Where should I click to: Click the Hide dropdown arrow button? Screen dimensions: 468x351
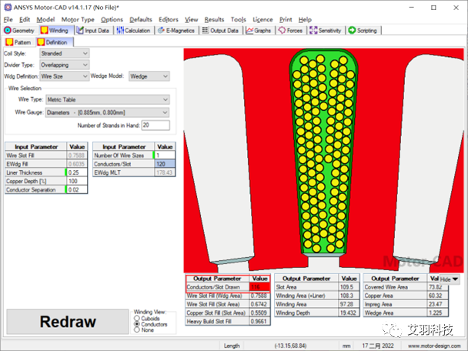450,279
